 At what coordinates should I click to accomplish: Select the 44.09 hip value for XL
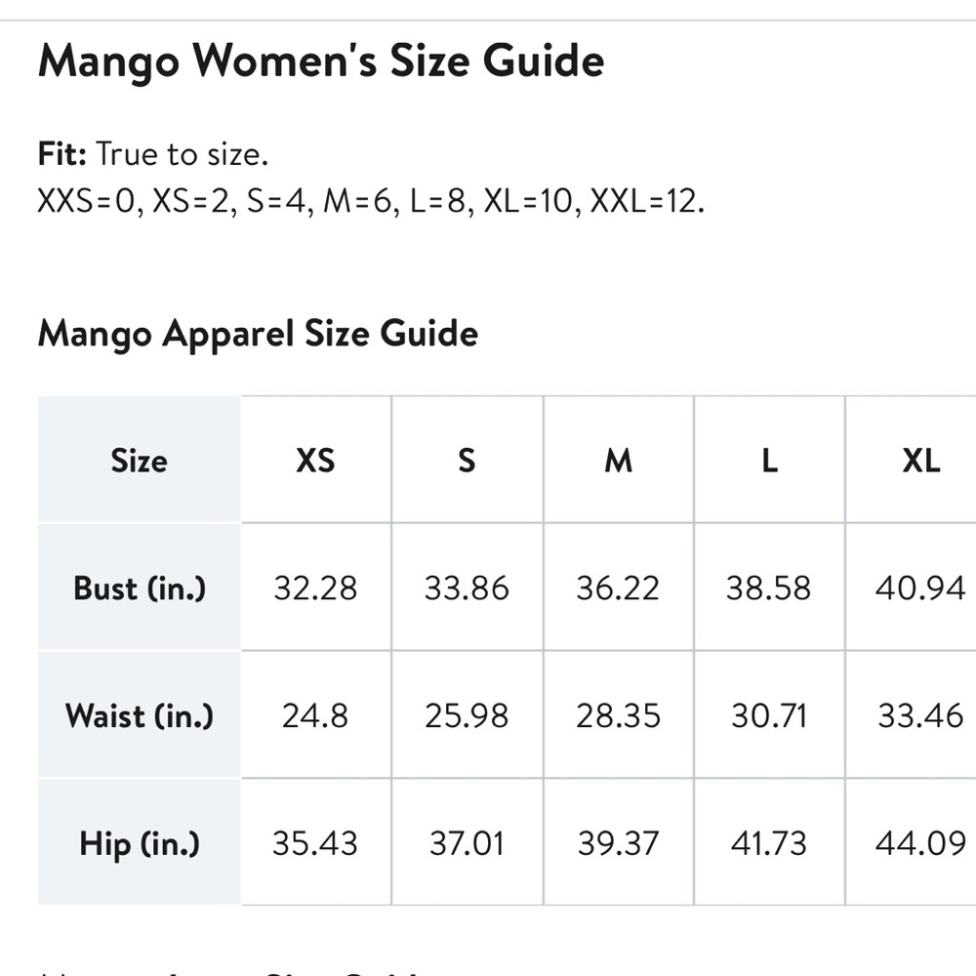point(920,842)
